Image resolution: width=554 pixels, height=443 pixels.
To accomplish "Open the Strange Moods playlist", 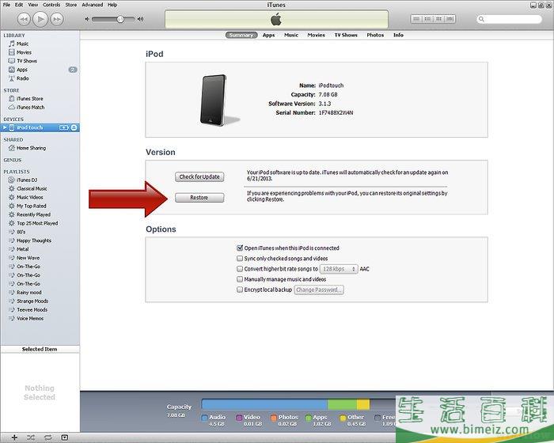I will (x=32, y=301).
